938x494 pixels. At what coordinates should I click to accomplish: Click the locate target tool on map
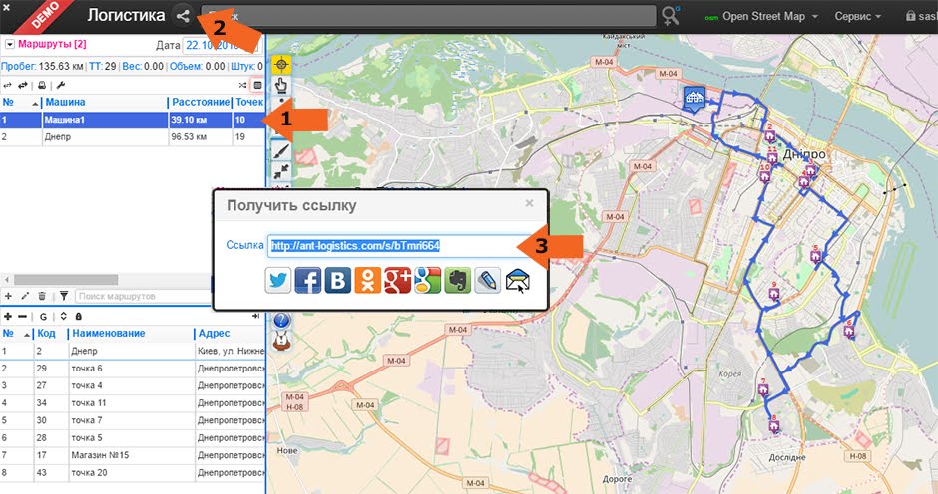tap(281, 64)
